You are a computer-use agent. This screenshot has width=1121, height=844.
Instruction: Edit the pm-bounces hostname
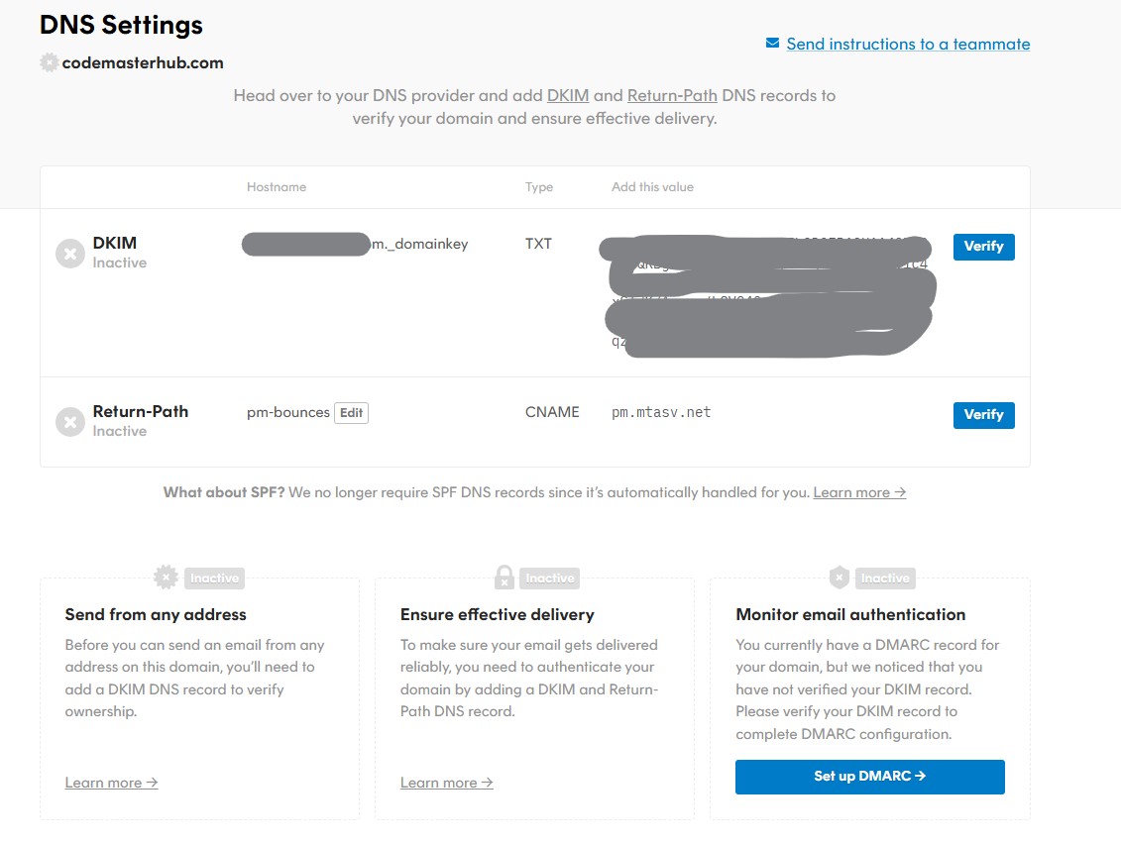coord(351,413)
